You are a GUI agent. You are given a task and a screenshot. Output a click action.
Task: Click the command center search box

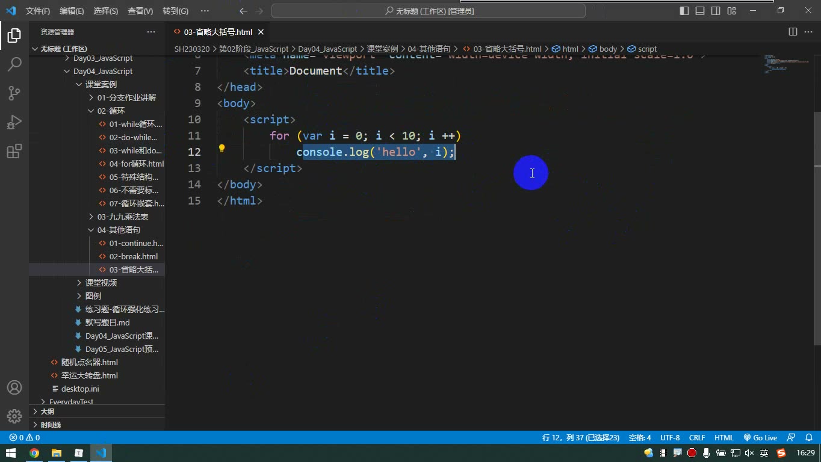[429, 11]
